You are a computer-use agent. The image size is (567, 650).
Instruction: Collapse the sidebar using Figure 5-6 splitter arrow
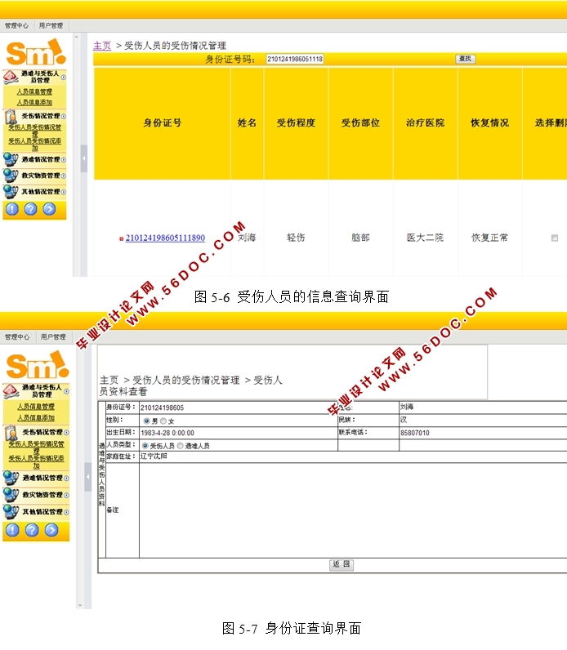pyautogui.click(x=84, y=158)
